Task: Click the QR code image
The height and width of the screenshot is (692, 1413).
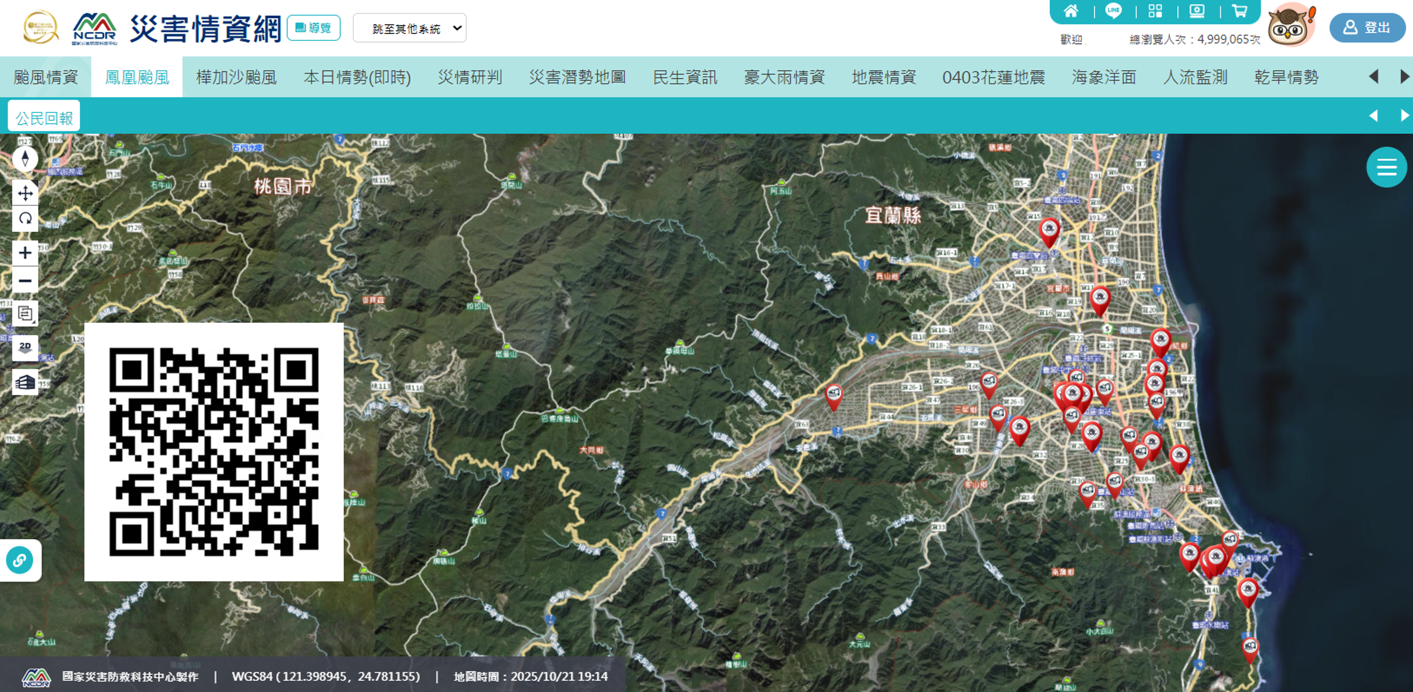Action: click(x=214, y=452)
